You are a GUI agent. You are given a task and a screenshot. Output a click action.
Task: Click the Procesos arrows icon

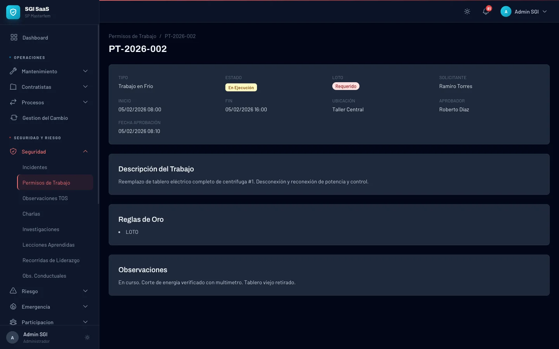point(13,102)
